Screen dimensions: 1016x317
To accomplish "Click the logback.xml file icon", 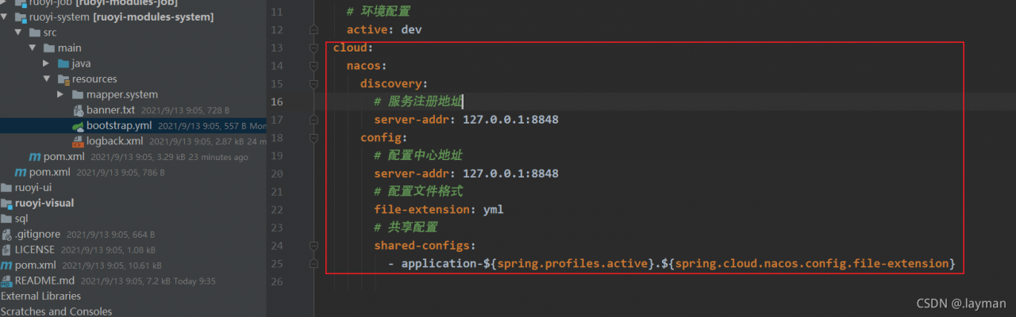I will (x=78, y=141).
